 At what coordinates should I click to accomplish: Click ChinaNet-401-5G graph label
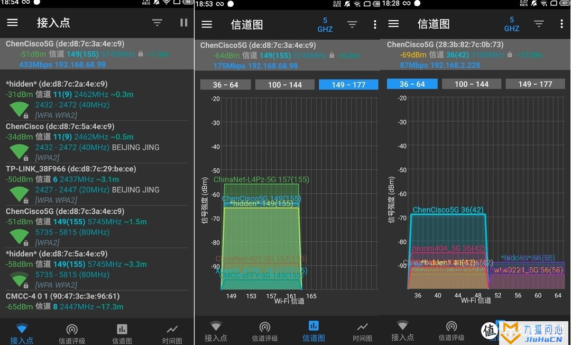coord(261,259)
